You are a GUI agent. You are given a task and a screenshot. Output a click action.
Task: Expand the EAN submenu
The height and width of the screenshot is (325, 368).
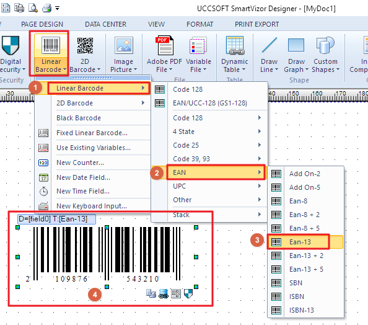pos(209,172)
